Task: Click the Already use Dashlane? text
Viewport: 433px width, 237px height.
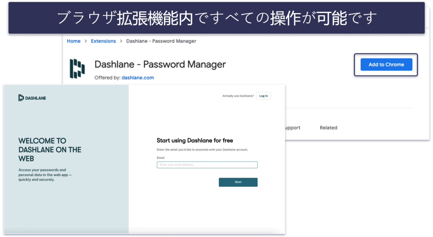Action: [x=238, y=96]
